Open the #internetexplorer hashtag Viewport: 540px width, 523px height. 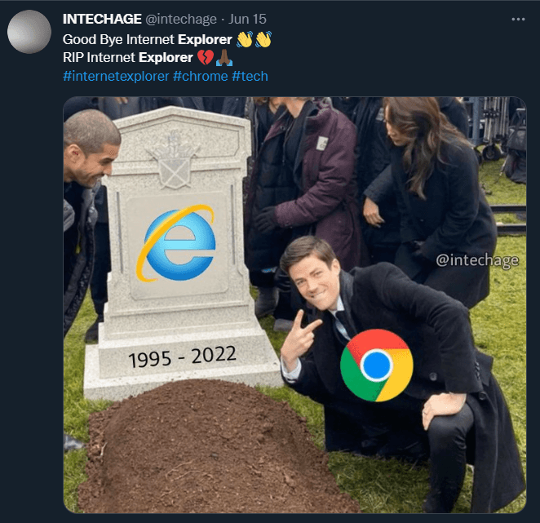tap(116, 77)
